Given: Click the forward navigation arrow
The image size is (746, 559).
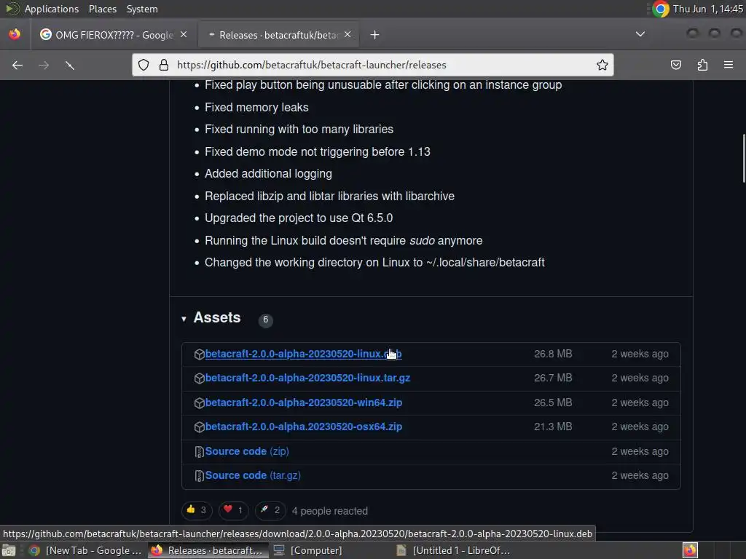Looking at the screenshot, I should pos(44,65).
